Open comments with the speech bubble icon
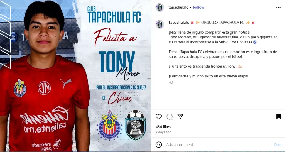The image size is (285, 152). pos(169,117)
